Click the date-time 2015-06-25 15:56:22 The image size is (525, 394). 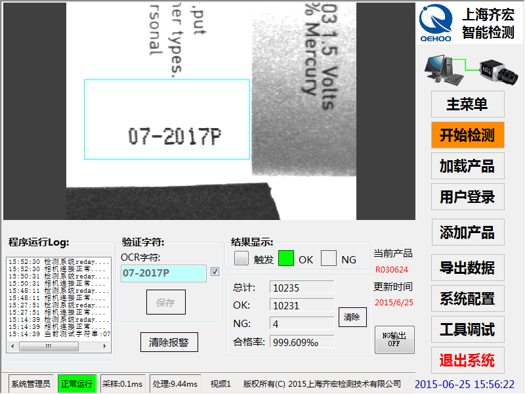(465, 384)
